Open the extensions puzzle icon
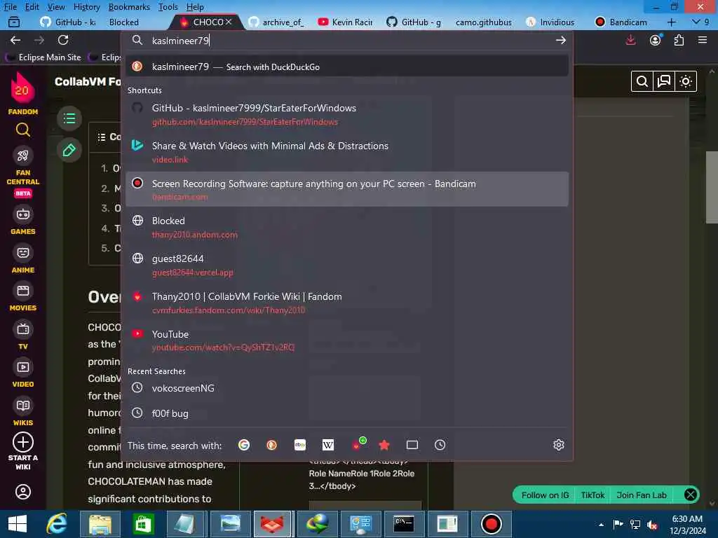 [x=679, y=40]
